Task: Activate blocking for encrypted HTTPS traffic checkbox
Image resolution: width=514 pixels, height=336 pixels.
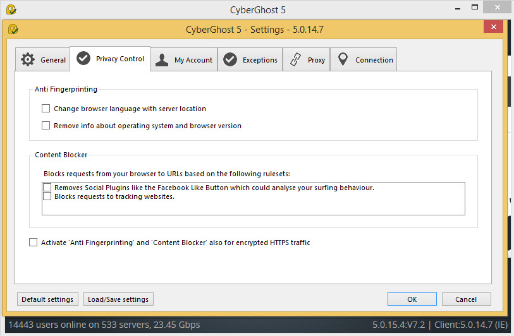Action: click(33, 243)
